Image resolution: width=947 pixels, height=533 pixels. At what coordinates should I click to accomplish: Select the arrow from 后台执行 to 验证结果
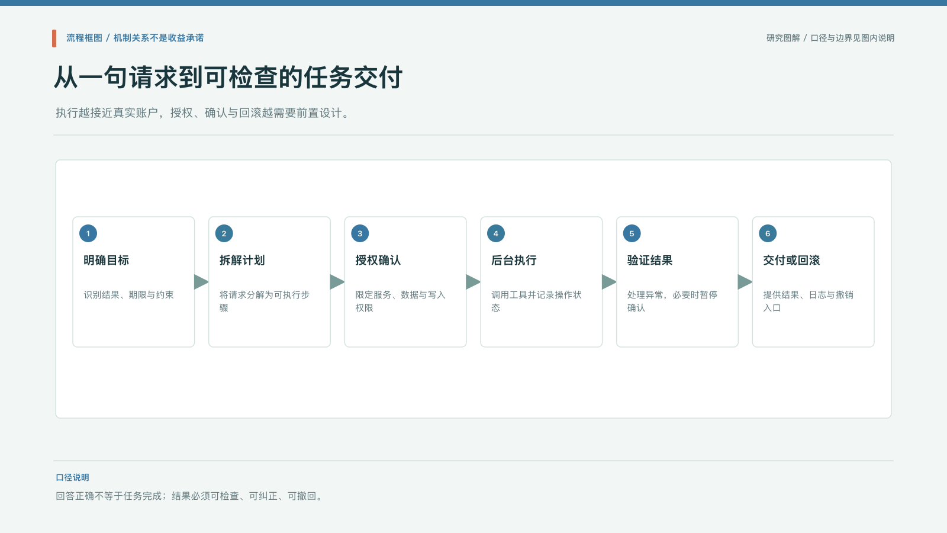[609, 282]
